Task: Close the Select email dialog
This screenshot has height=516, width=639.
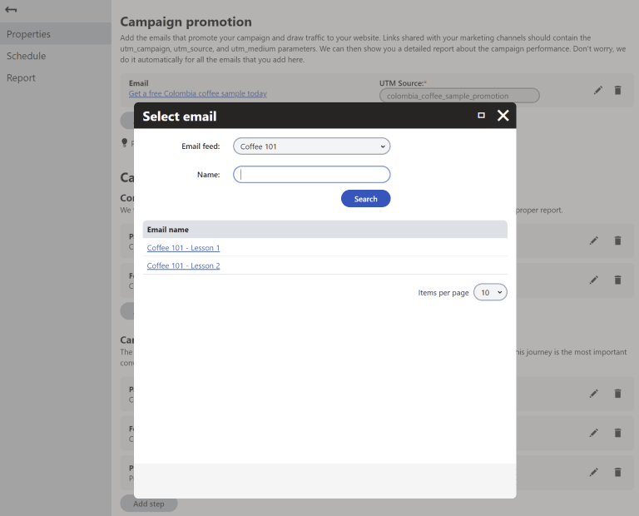Action: tap(503, 116)
